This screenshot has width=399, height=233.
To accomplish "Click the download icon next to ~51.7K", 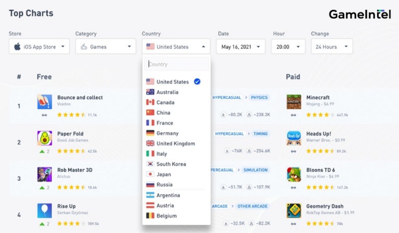I will pyautogui.click(x=223, y=187).
